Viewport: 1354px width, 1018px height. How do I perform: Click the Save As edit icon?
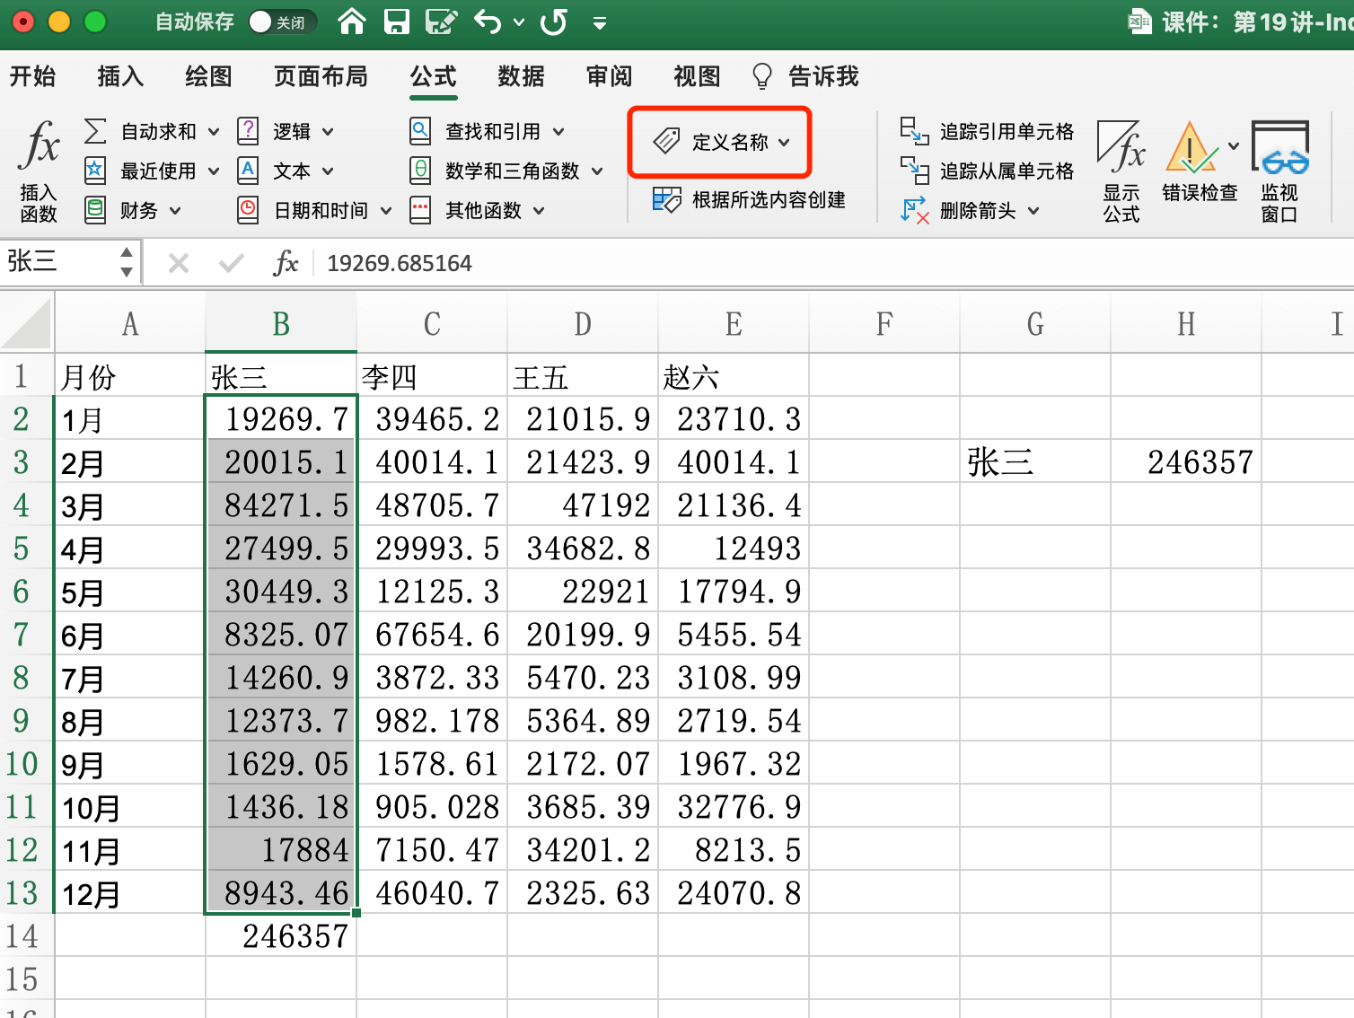441,21
